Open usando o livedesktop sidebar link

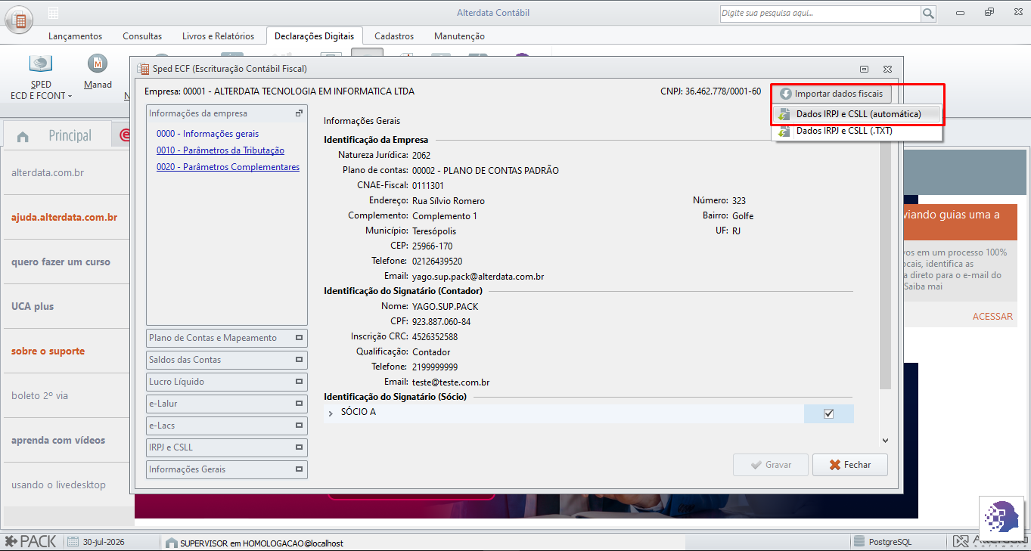[x=58, y=485]
